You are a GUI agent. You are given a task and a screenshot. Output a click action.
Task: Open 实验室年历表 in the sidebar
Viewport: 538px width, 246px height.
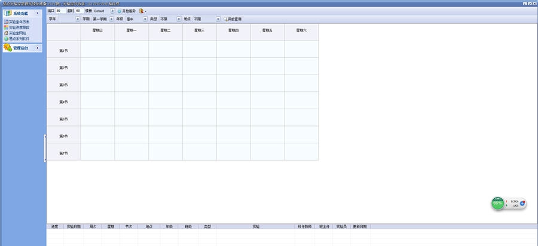pyautogui.click(x=19, y=21)
